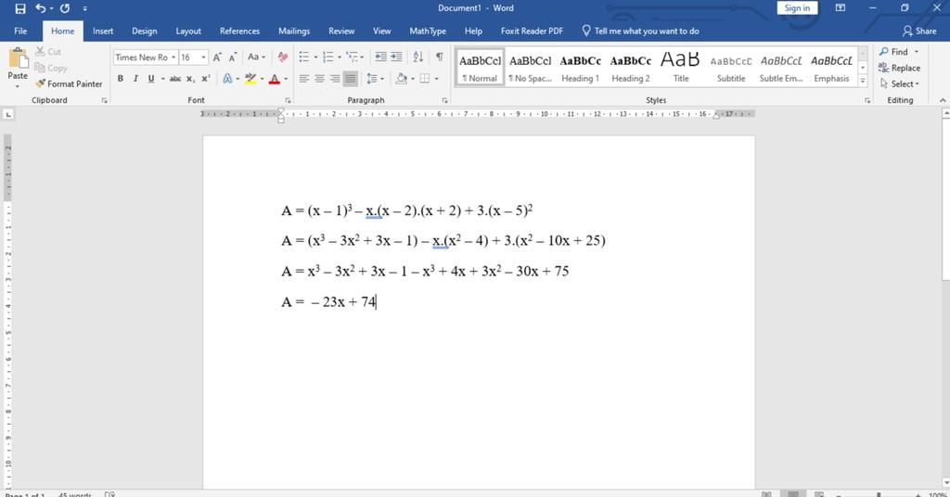Increase font size with the A-up icon
Screen dimensions: 950x497
217,57
